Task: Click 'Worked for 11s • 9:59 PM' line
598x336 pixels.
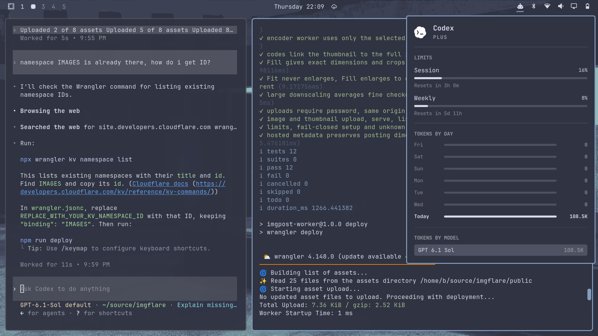Action: pos(65,265)
